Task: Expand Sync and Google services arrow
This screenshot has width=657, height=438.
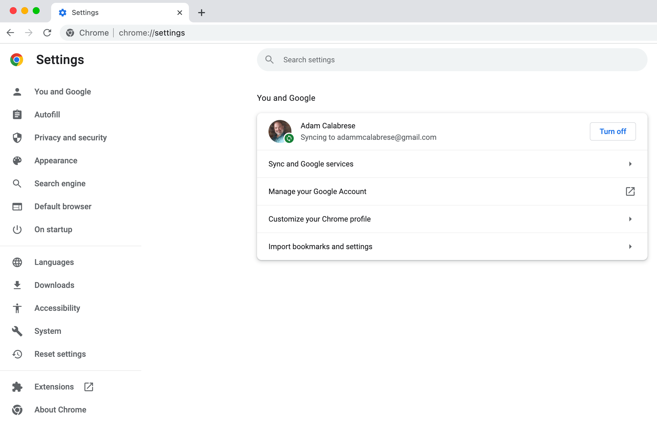Action: pyautogui.click(x=630, y=164)
